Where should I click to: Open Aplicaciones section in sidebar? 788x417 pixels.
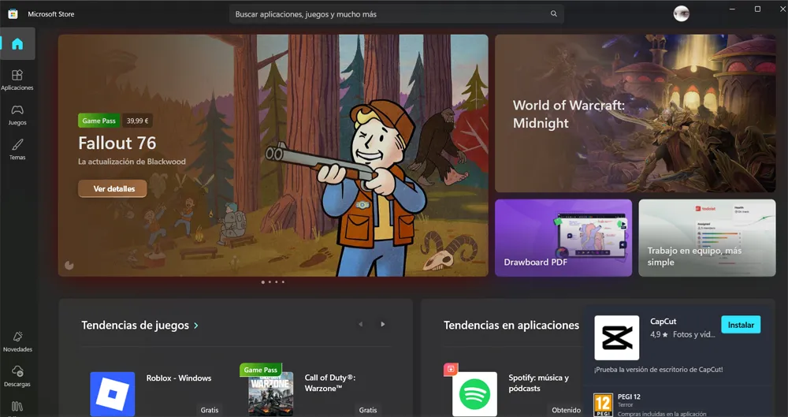(17, 80)
